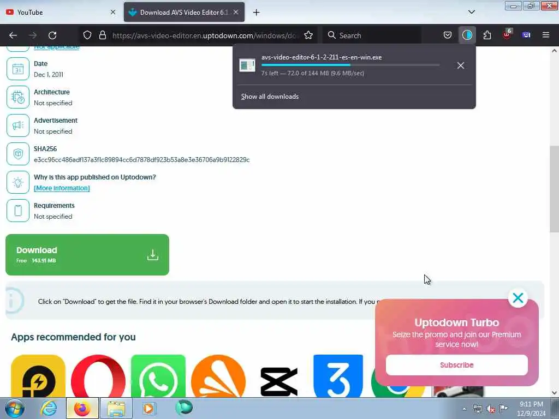Click the Advertisement megaphone icon
This screenshot has height=419, width=559.
(x=18, y=125)
